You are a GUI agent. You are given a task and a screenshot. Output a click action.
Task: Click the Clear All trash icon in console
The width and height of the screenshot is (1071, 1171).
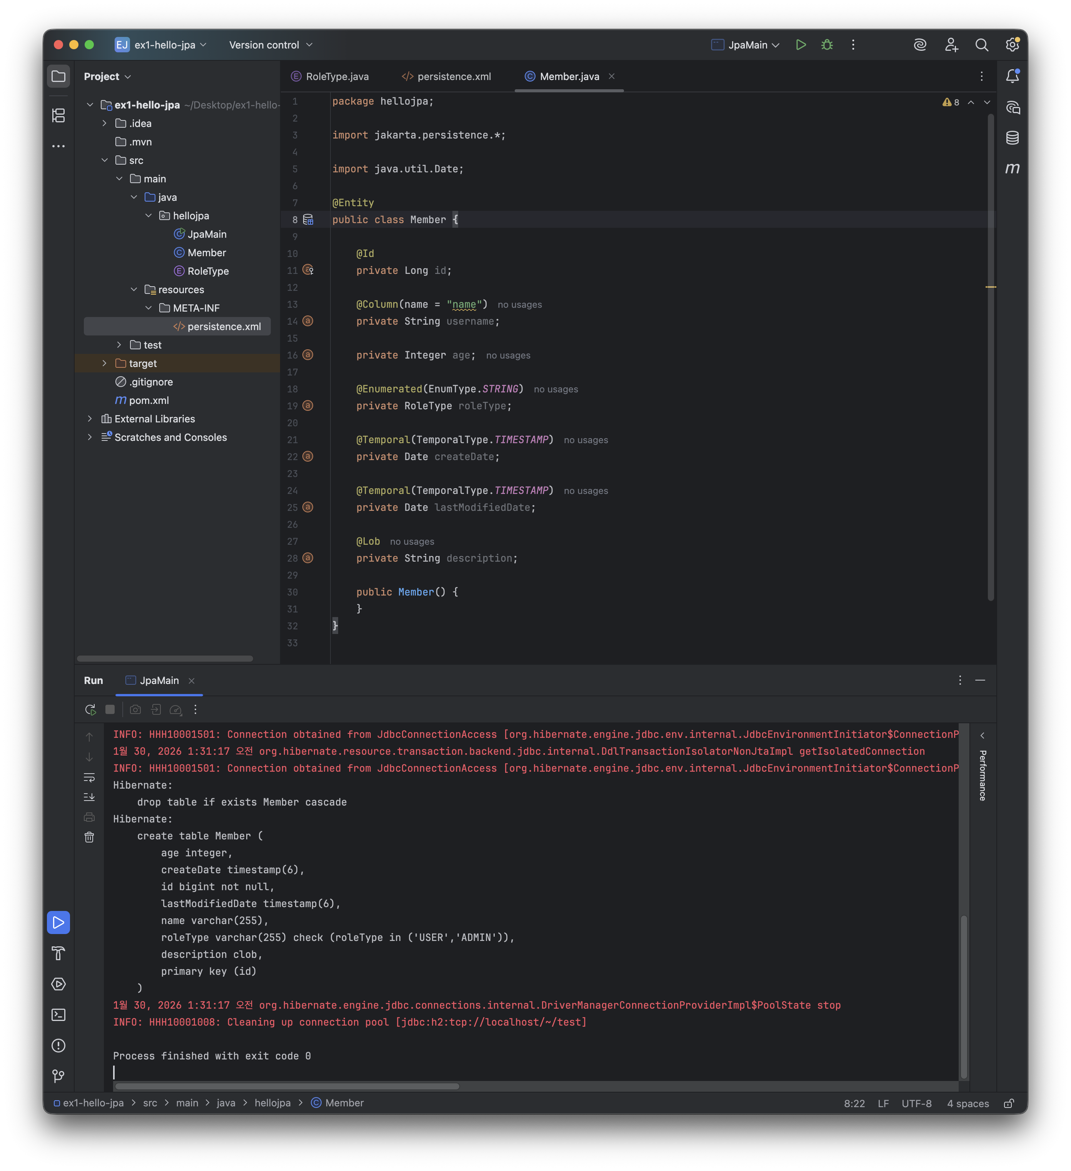click(x=90, y=837)
